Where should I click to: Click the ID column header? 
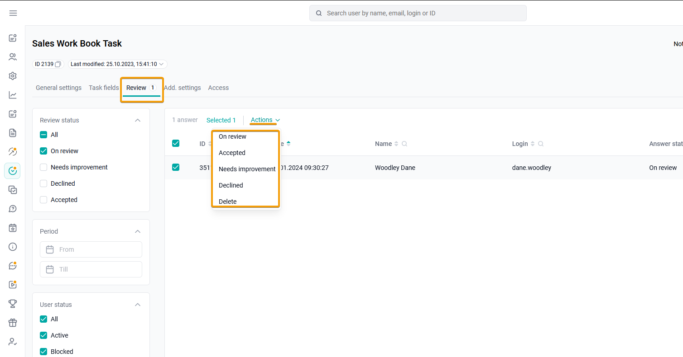[202, 144]
